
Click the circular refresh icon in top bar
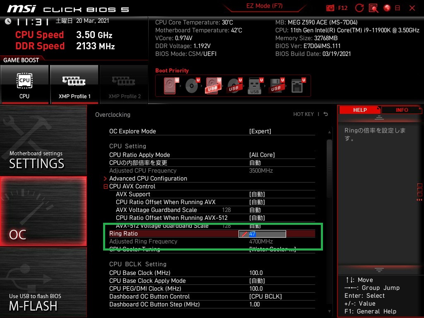(x=359, y=8)
